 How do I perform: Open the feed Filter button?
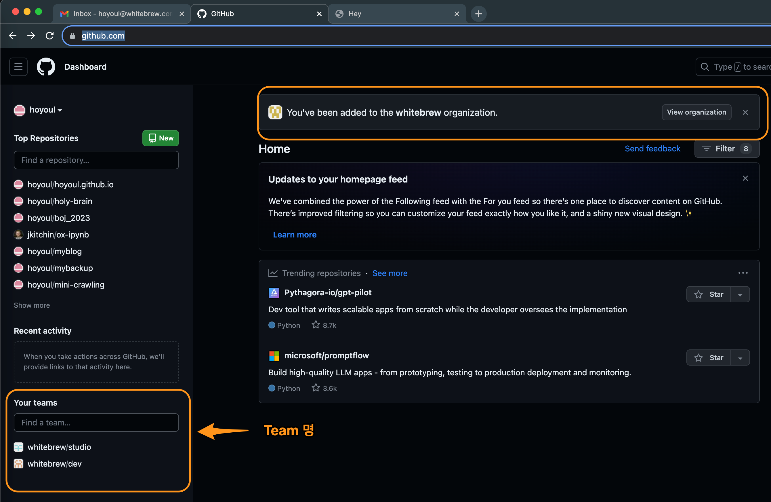click(726, 149)
